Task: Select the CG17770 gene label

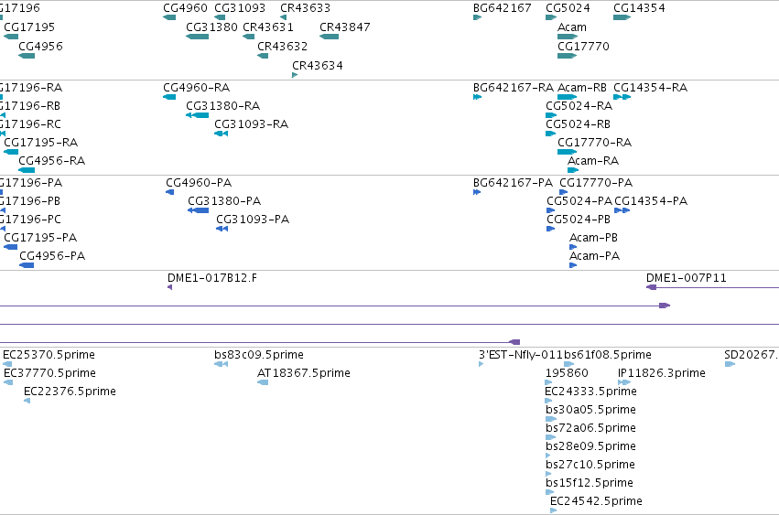Action: (x=583, y=47)
